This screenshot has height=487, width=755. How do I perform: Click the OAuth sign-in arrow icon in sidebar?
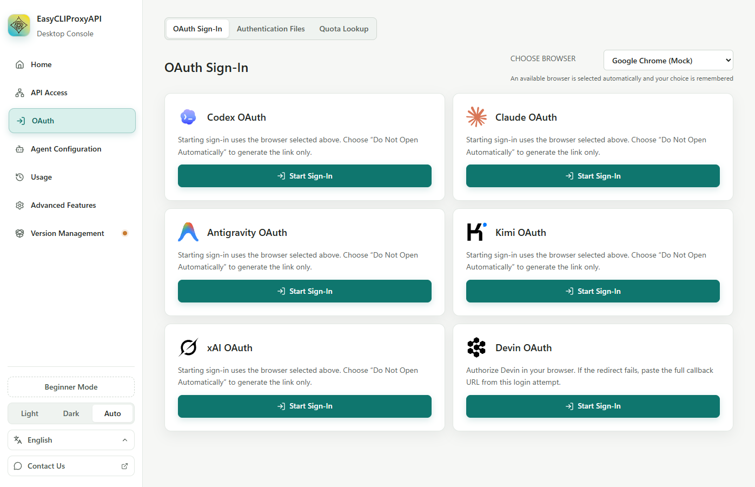click(x=21, y=121)
